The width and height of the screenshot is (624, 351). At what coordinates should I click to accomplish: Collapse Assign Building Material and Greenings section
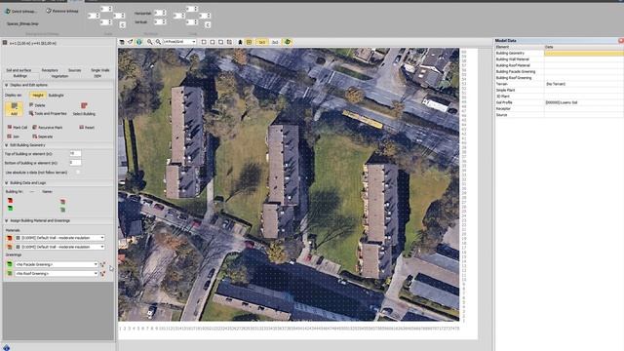point(7,220)
